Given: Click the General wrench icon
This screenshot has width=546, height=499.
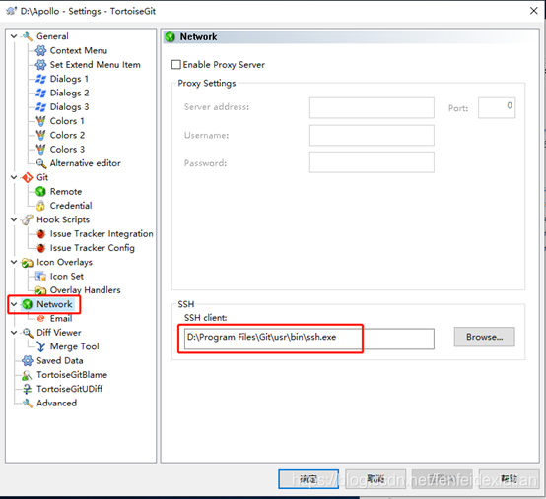Looking at the screenshot, I should coord(28,36).
